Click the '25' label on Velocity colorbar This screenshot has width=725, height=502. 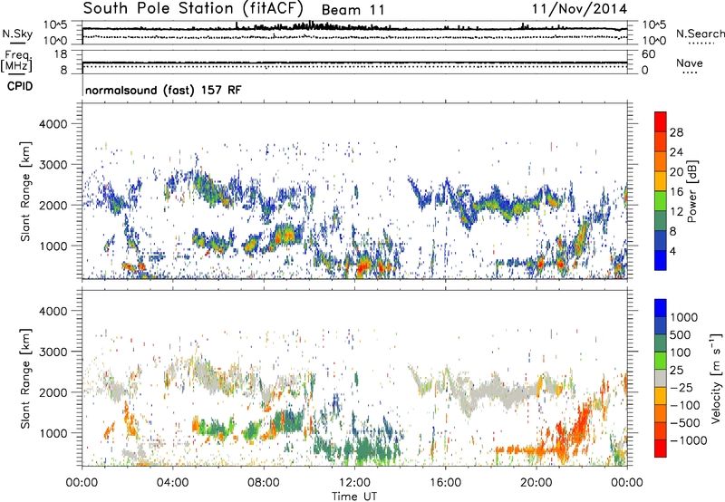coord(677,371)
